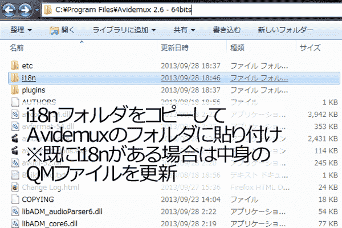Select the Change Log.html file icon
This screenshot has height=228, width=342.
click(15, 187)
